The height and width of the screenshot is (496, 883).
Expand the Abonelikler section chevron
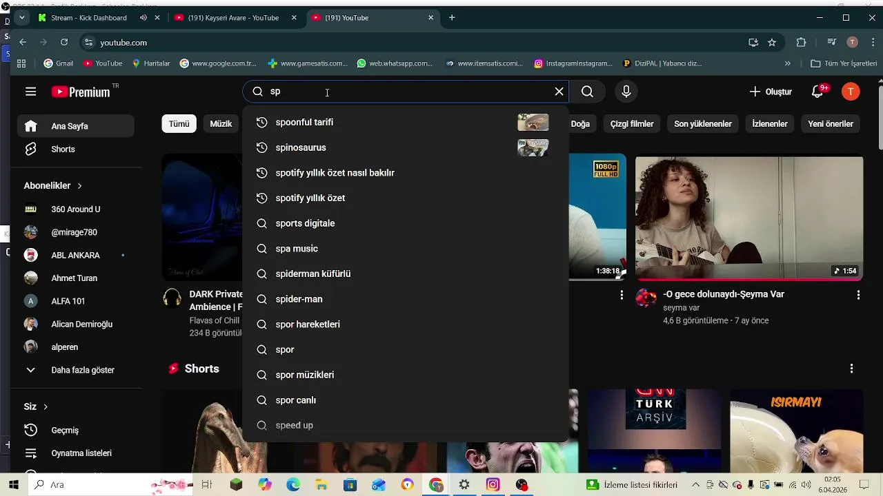(80, 186)
